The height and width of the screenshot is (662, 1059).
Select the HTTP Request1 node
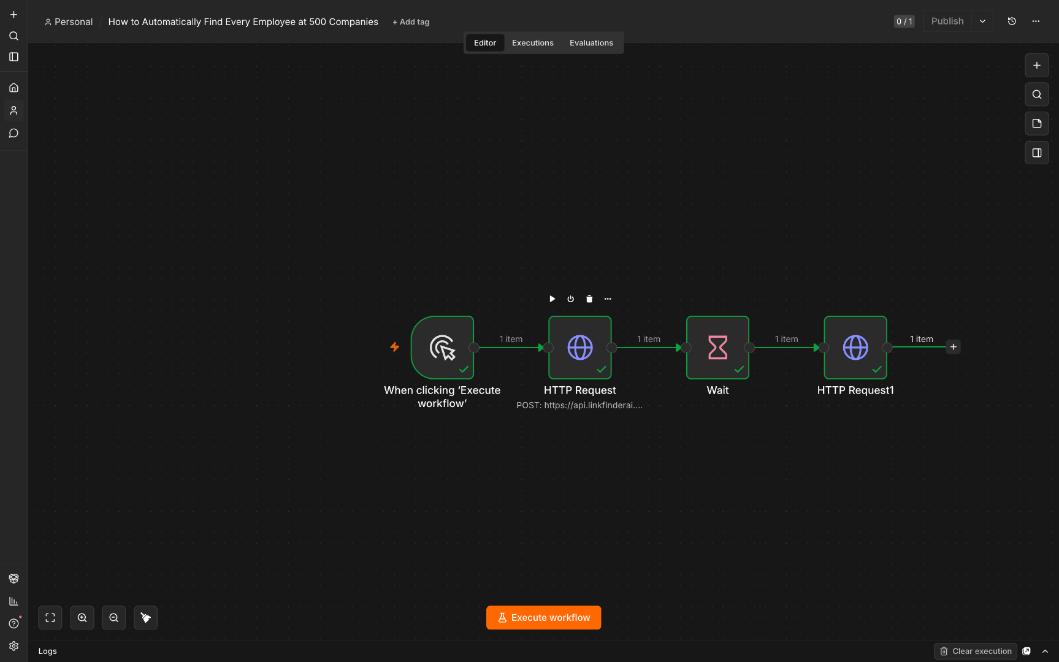pos(855,348)
